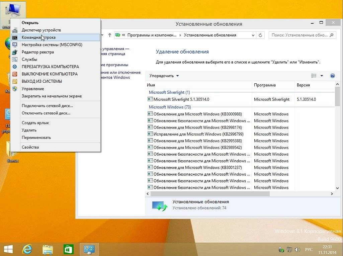Screen dimensions: 343x256
Task: Select Командная строка menu entry
Action: [x=56, y=37]
